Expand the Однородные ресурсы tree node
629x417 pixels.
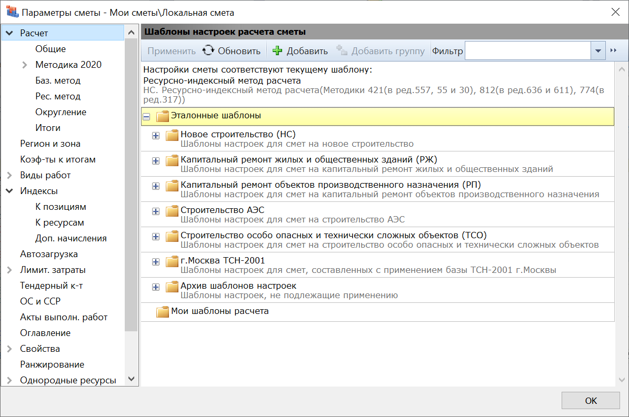point(9,380)
